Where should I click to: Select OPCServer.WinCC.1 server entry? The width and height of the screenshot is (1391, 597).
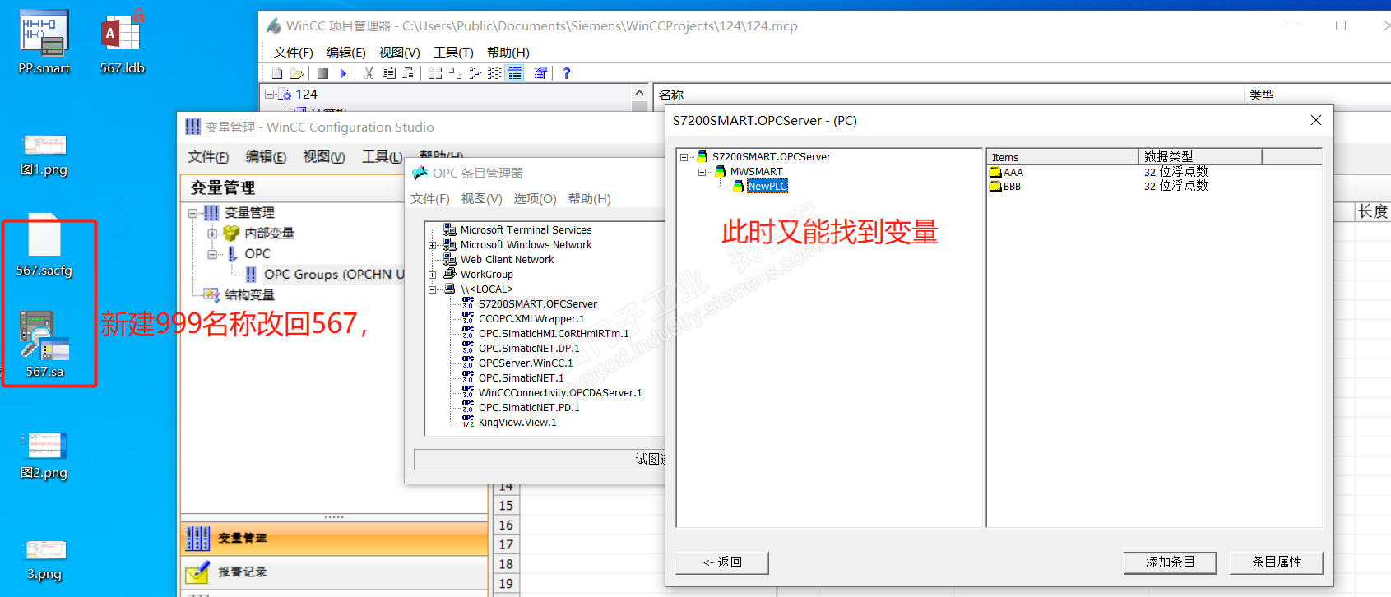(526, 363)
